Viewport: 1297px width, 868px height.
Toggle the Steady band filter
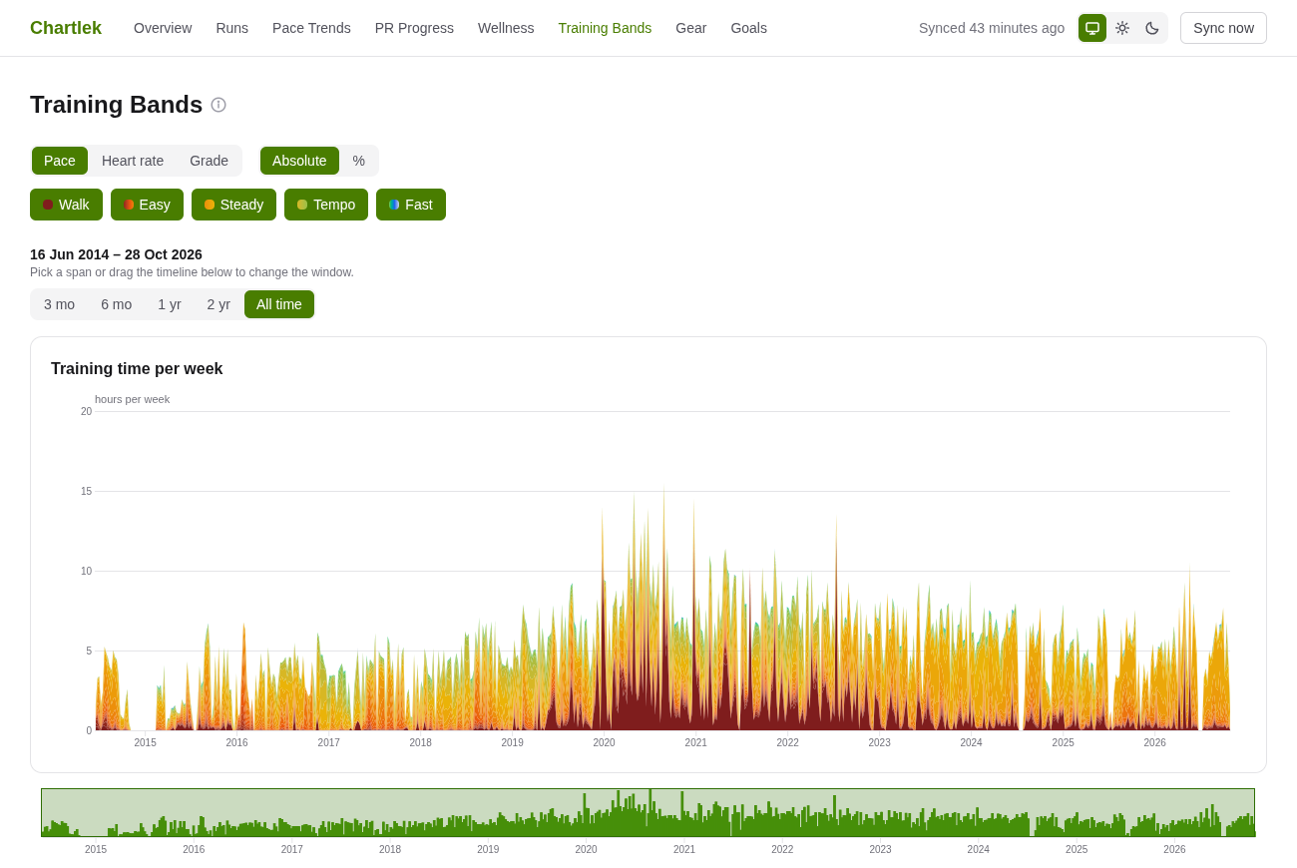click(x=233, y=205)
